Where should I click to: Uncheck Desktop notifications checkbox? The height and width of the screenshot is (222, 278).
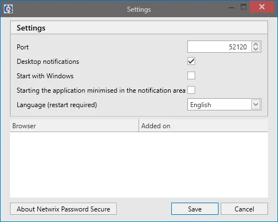191,61
